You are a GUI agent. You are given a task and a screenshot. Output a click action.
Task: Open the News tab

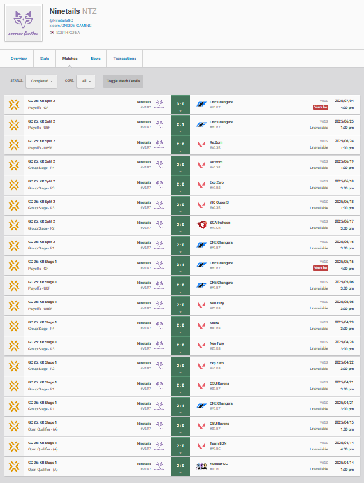96,59
